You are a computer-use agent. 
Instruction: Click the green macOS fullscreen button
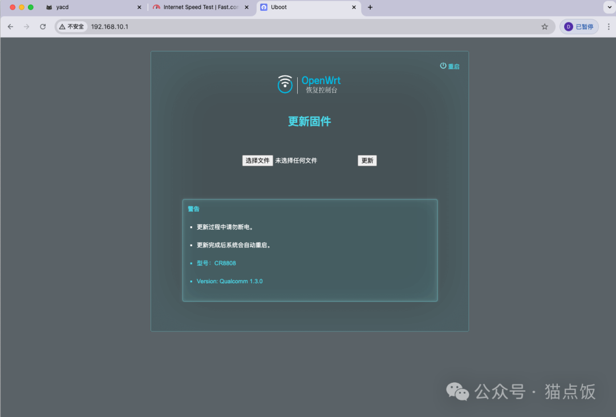[31, 7]
